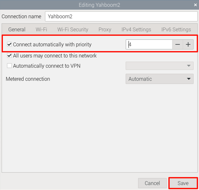Click the Connection name text field
The height and width of the screenshot is (190, 199).
(121, 16)
